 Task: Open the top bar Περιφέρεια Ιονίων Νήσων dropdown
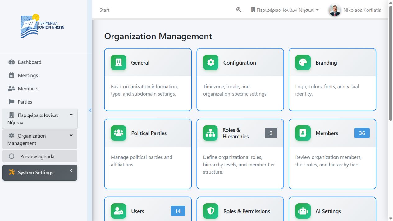tap(285, 10)
